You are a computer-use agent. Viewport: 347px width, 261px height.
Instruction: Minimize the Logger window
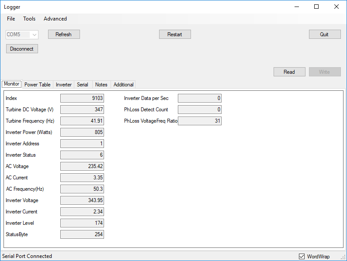297,7
